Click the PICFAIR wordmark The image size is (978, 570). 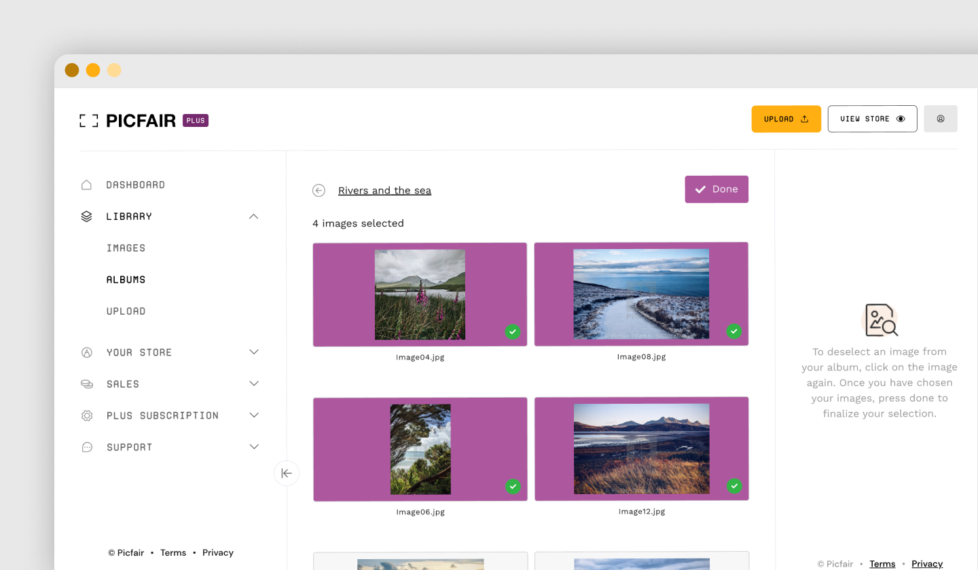pyautogui.click(x=141, y=121)
